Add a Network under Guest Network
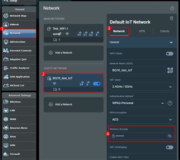Viewport: 180px width, 160px height. coord(74,104)
